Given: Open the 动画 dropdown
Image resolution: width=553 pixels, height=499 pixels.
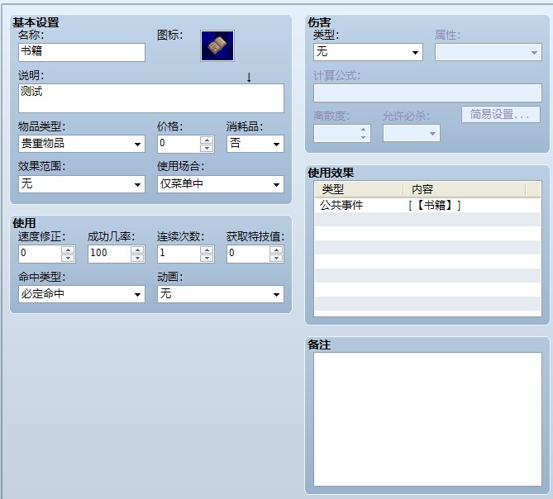Looking at the screenshot, I should pyautogui.click(x=221, y=294).
